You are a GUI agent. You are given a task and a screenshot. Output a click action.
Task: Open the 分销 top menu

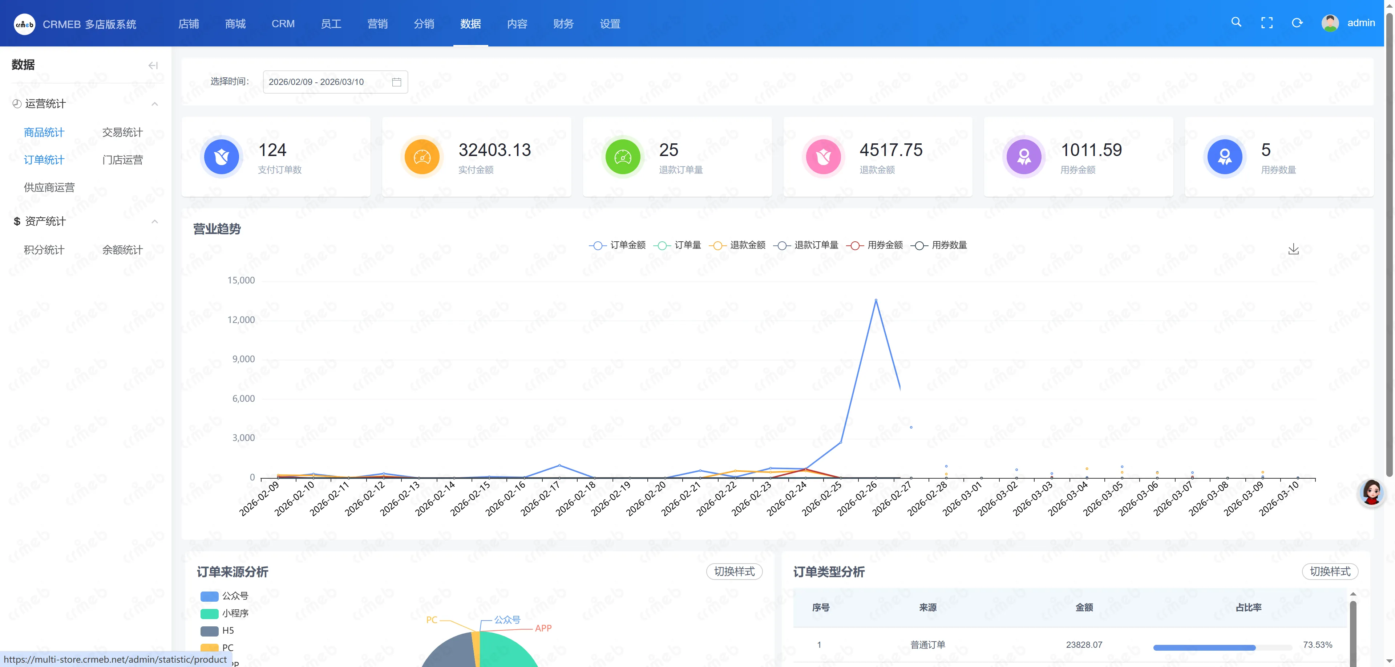click(x=424, y=24)
